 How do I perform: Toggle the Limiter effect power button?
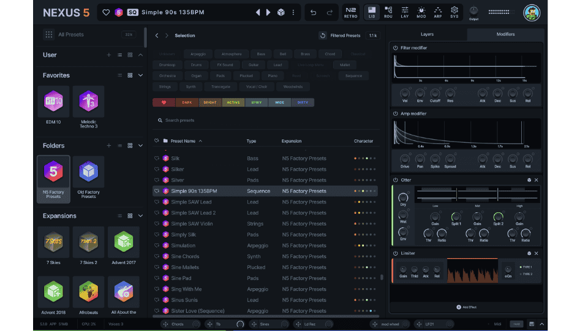coord(395,253)
